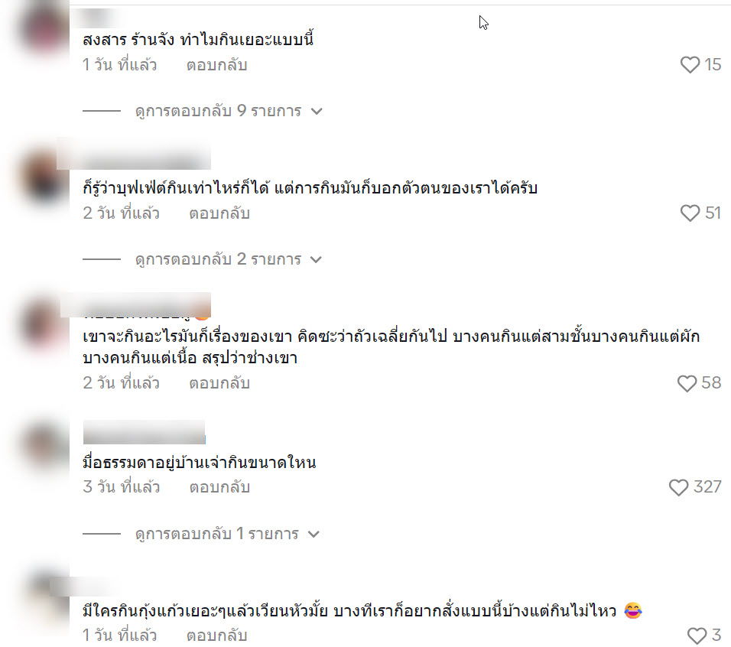This screenshot has height=647, width=731.
Task: Reply to the มื่อธรรมดาอยู่บ้าน comment
Action: 219,488
